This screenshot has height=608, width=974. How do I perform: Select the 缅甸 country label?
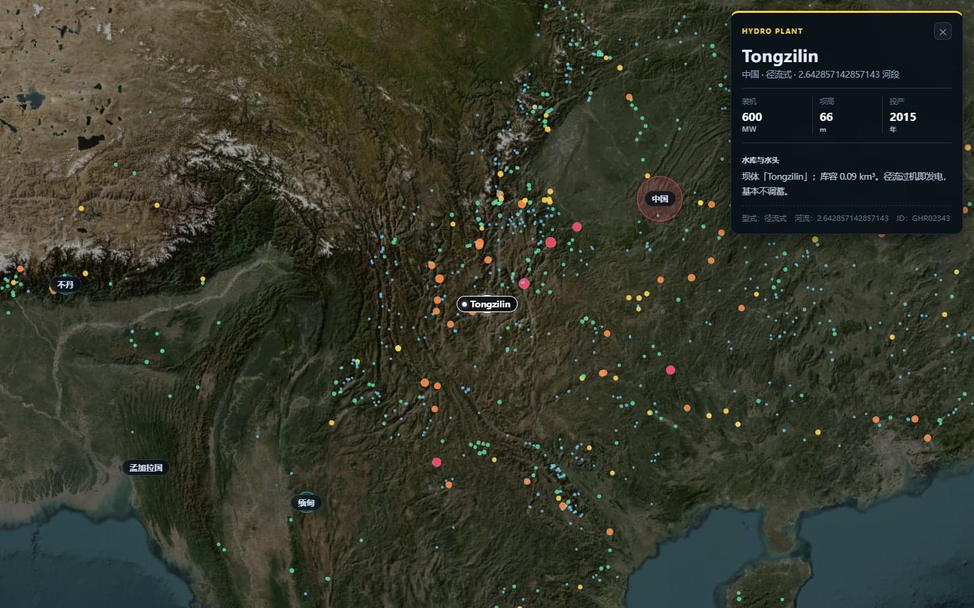pyautogui.click(x=306, y=503)
